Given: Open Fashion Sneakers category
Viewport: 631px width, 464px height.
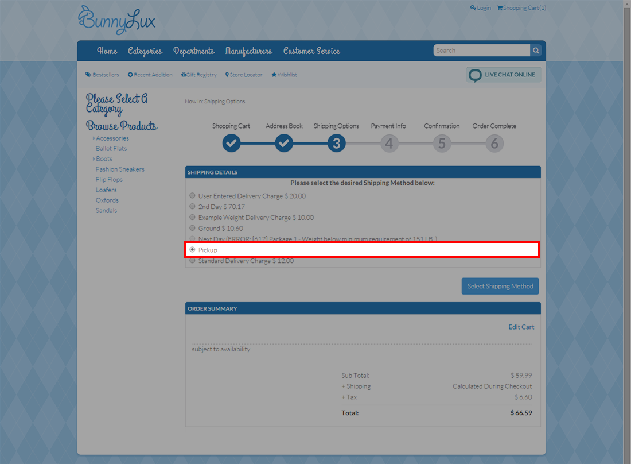Looking at the screenshot, I should click(120, 169).
